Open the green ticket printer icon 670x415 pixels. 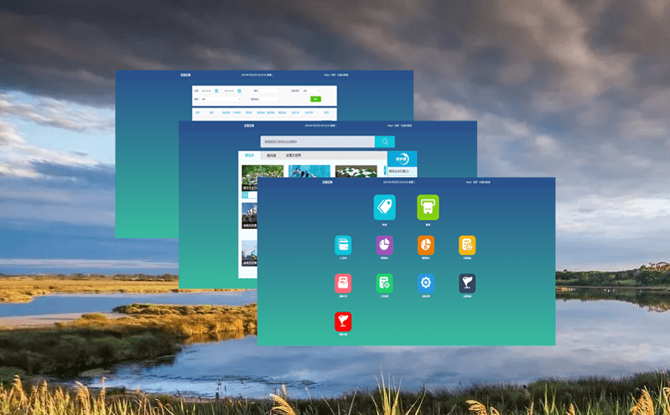click(428, 206)
